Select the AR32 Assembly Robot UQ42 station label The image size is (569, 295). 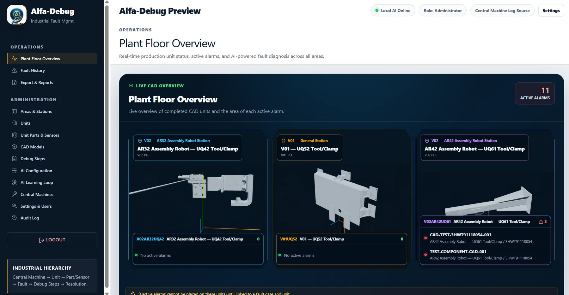188,148
